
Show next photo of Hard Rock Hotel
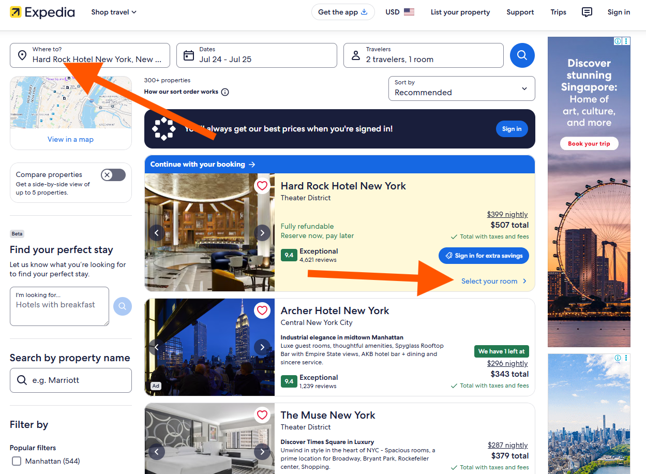(262, 233)
